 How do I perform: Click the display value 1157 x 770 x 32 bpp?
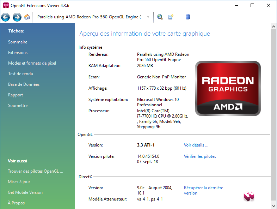162,88
